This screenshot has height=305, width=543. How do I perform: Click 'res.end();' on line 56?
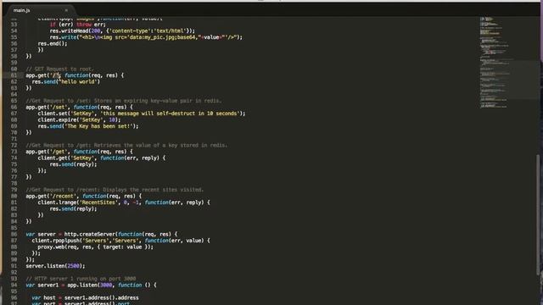click(x=53, y=43)
